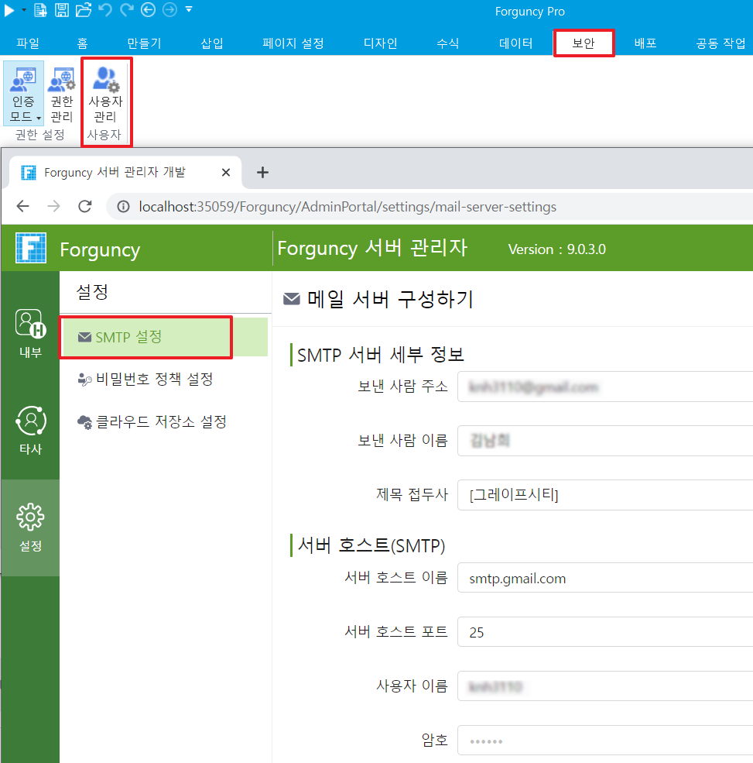Open the 파일 menu

click(28, 43)
